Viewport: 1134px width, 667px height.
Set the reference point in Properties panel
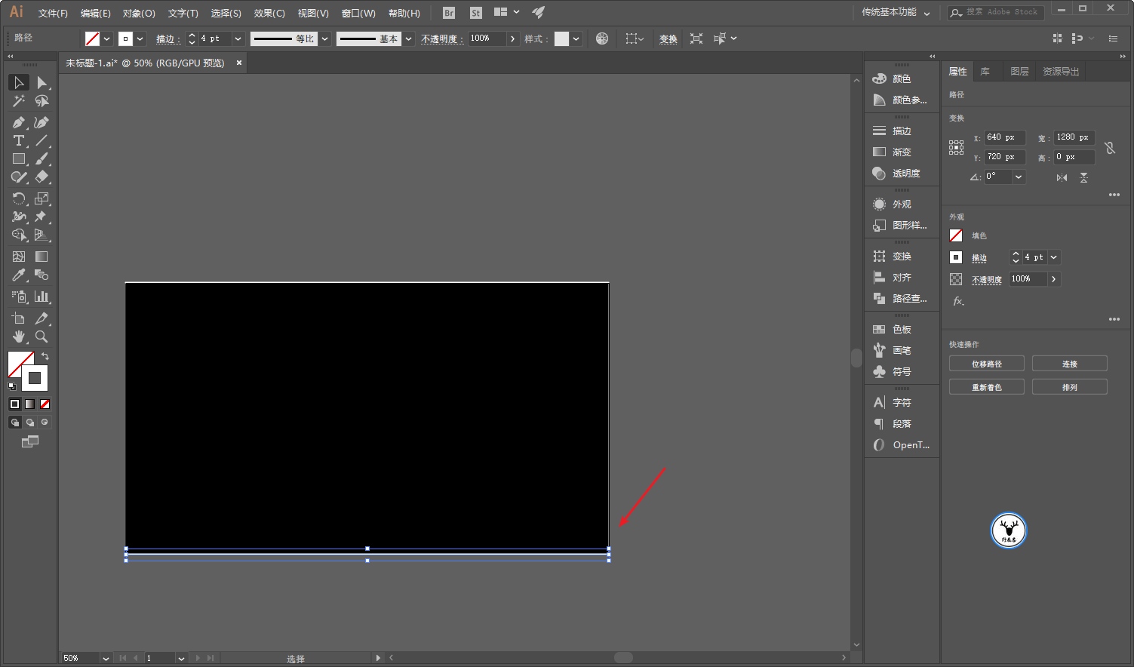coord(956,148)
